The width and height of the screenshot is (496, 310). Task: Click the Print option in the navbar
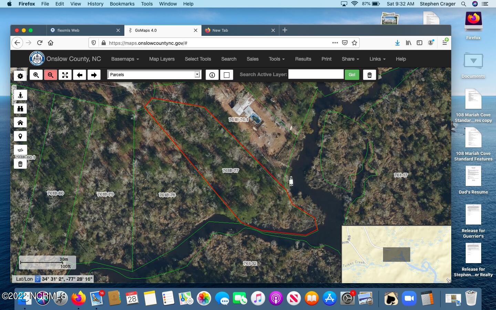[x=326, y=59]
